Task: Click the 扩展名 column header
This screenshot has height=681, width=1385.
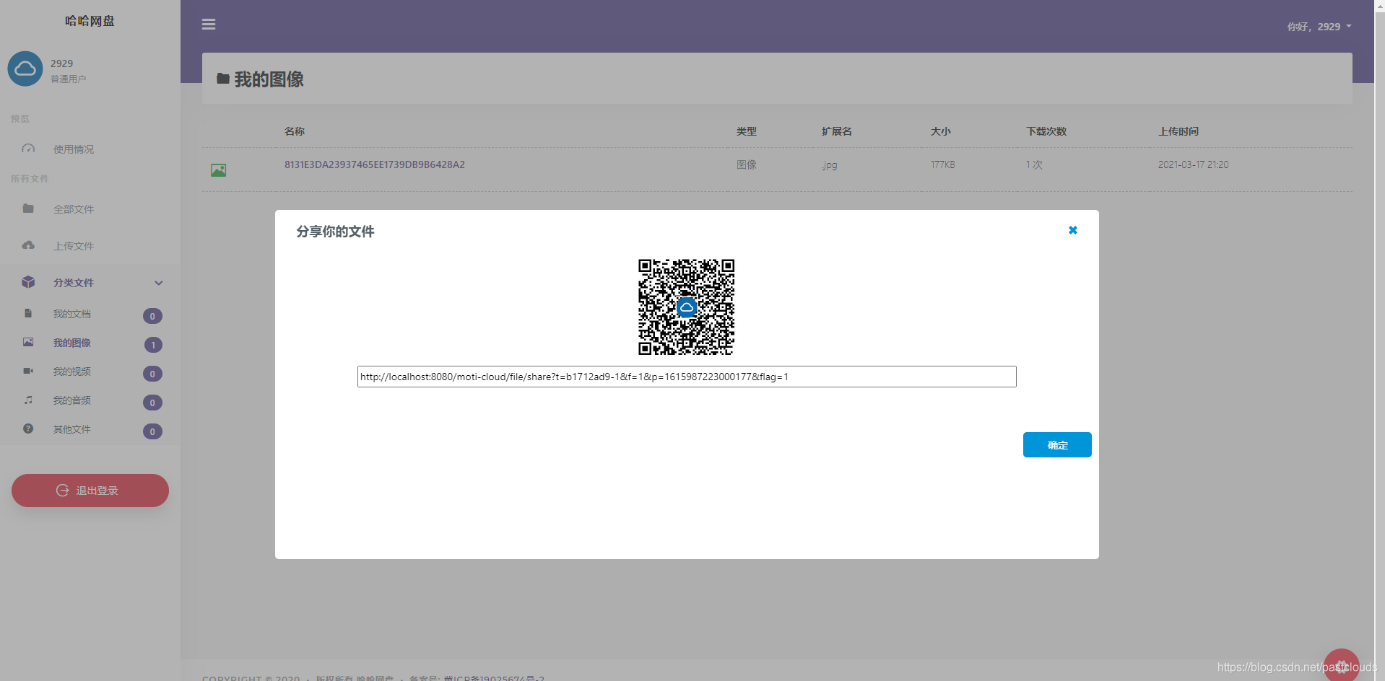Action: coord(837,131)
